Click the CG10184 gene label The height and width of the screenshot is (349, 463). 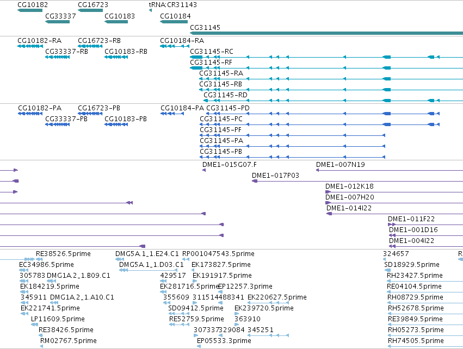point(175,16)
